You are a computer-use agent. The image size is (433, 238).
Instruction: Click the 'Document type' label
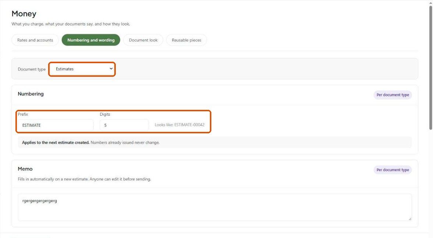pos(32,69)
